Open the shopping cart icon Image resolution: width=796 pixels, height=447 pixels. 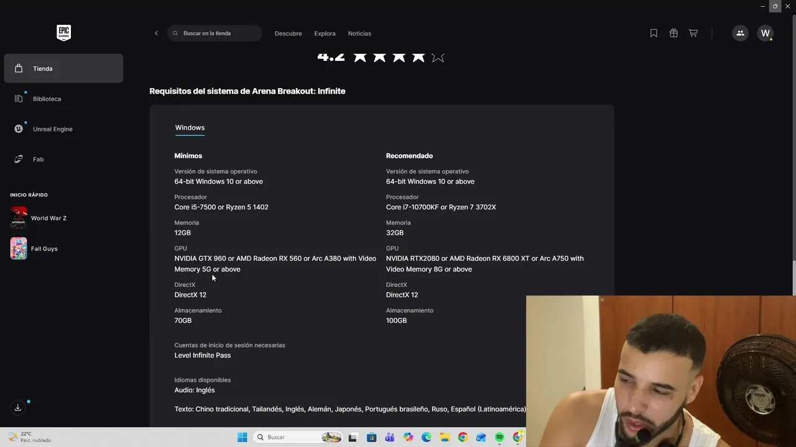point(693,34)
